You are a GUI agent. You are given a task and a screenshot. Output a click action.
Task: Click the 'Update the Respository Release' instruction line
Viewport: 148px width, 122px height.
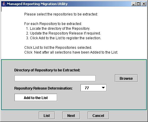(63, 33)
